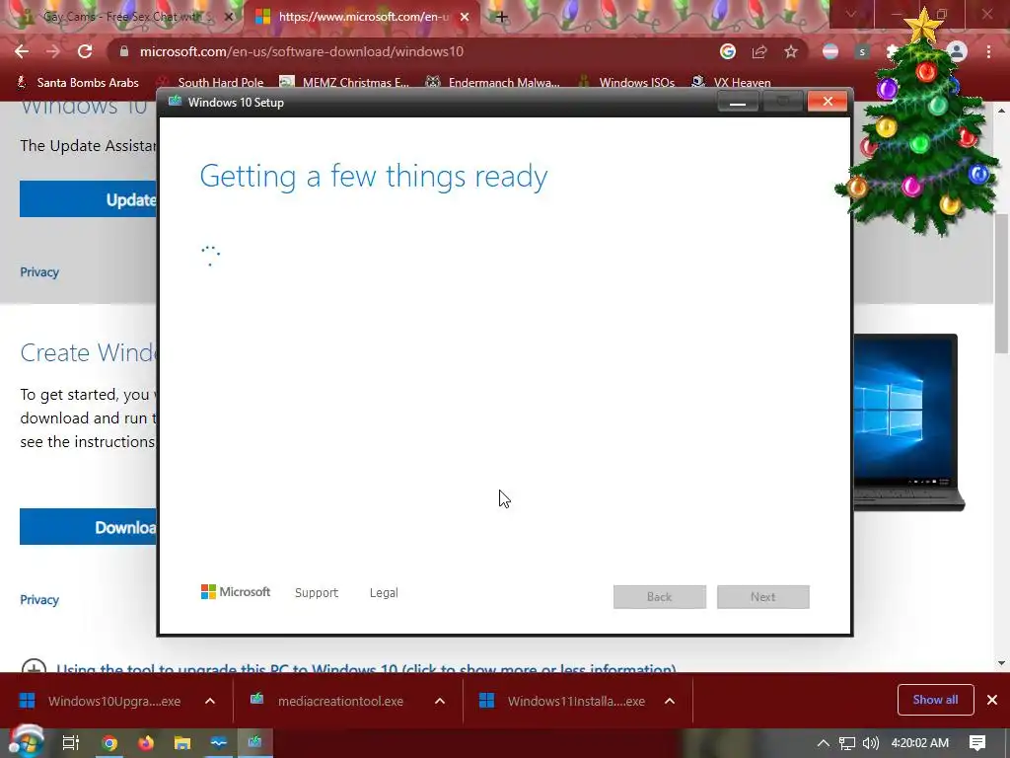Image resolution: width=1010 pixels, height=758 pixels.
Task: Expand Windows11Installation.exe download options
Action: [x=670, y=701]
